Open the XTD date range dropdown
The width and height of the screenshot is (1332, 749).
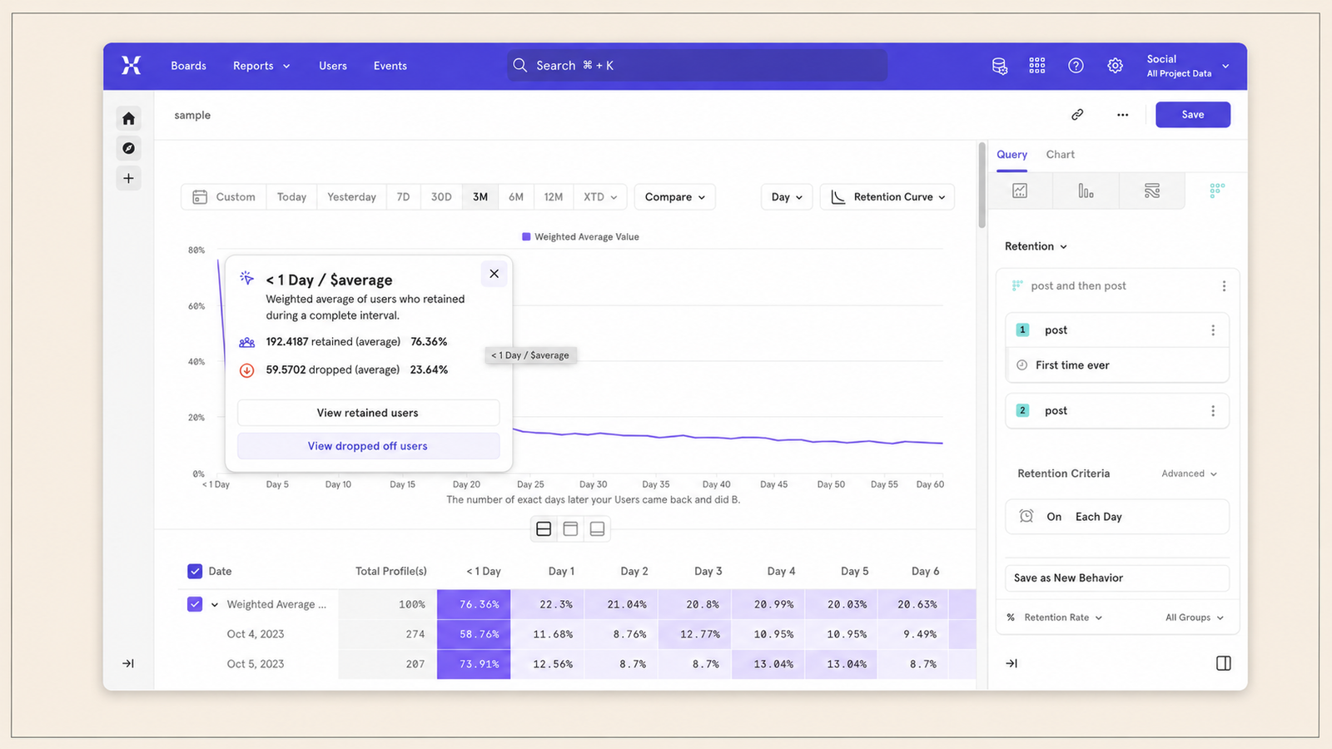tap(600, 197)
